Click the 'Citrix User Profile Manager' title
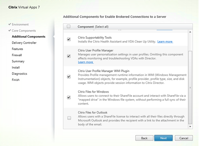Image resolution: width=200 pixels, height=146 pixels. tap(96, 50)
